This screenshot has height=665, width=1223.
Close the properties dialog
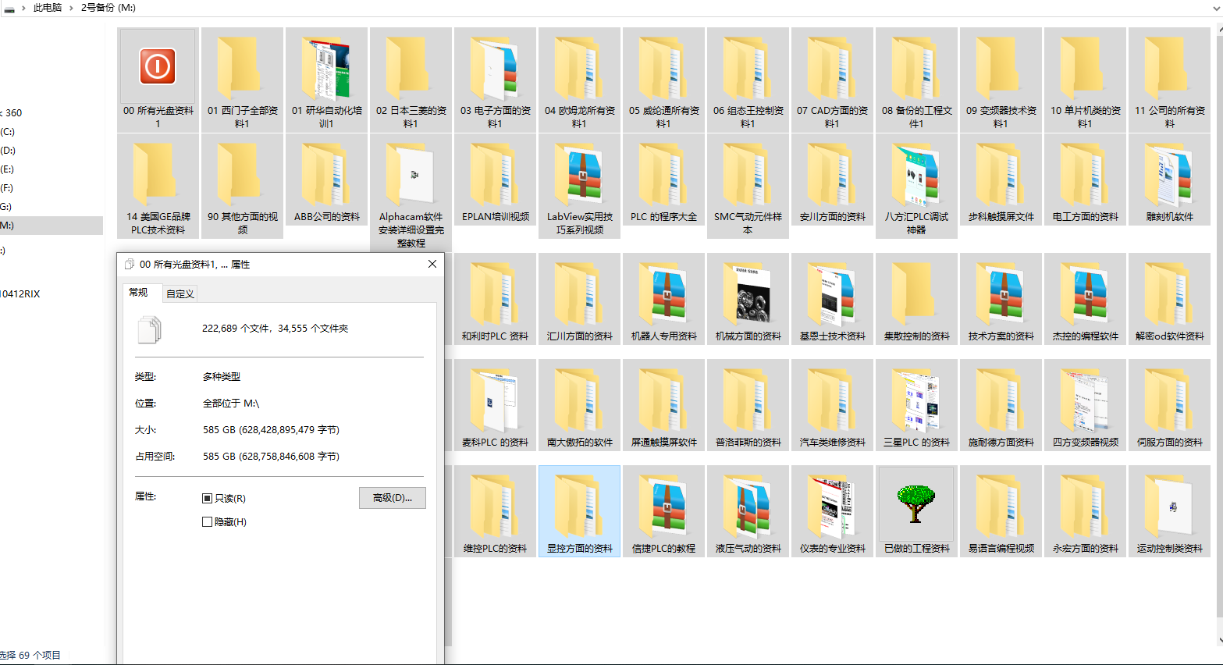tap(432, 264)
